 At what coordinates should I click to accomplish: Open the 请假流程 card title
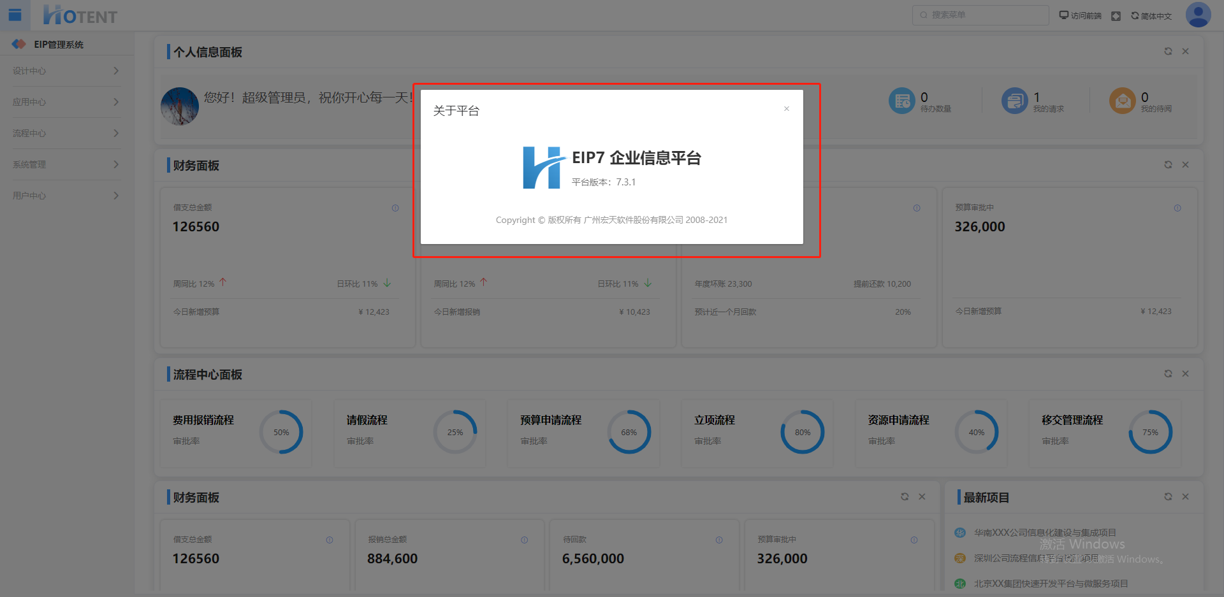pyautogui.click(x=367, y=421)
